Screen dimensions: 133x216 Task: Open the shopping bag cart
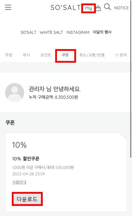coord(98,8)
